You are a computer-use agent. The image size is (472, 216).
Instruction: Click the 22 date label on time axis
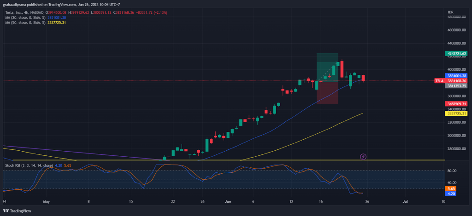coord(173,201)
